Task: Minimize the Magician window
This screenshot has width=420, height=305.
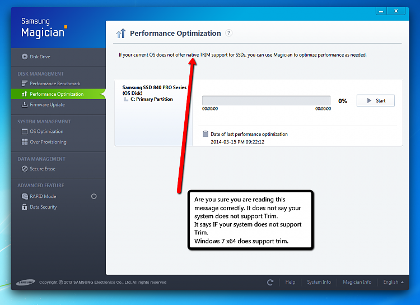Action: click(x=381, y=11)
